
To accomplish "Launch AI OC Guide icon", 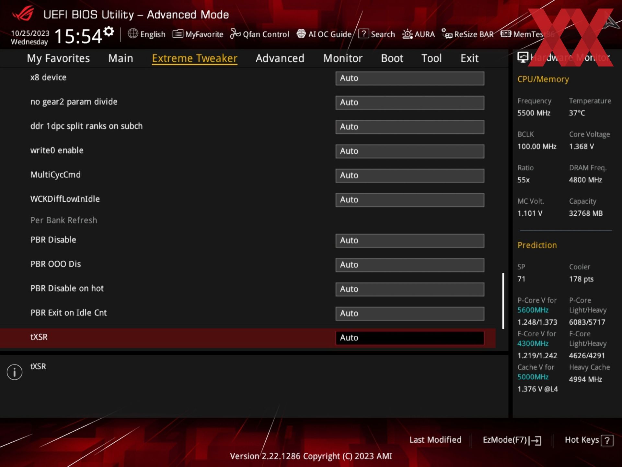I will pos(301,34).
